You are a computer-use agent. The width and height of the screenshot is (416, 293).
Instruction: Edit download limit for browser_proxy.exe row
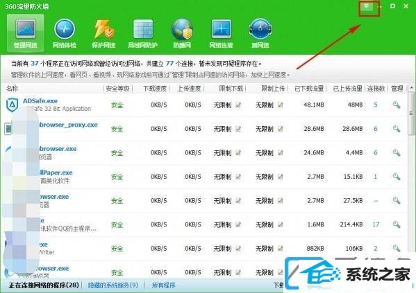[x=238, y=129]
